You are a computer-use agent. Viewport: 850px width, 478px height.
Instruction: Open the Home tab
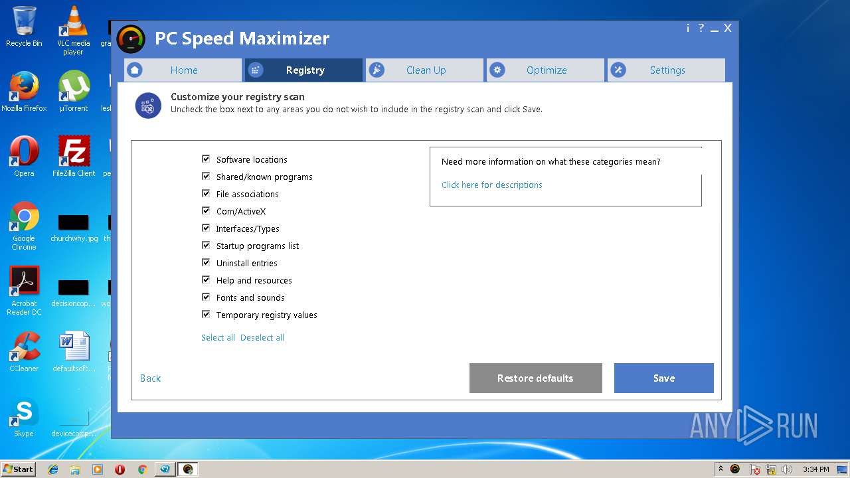(183, 70)
